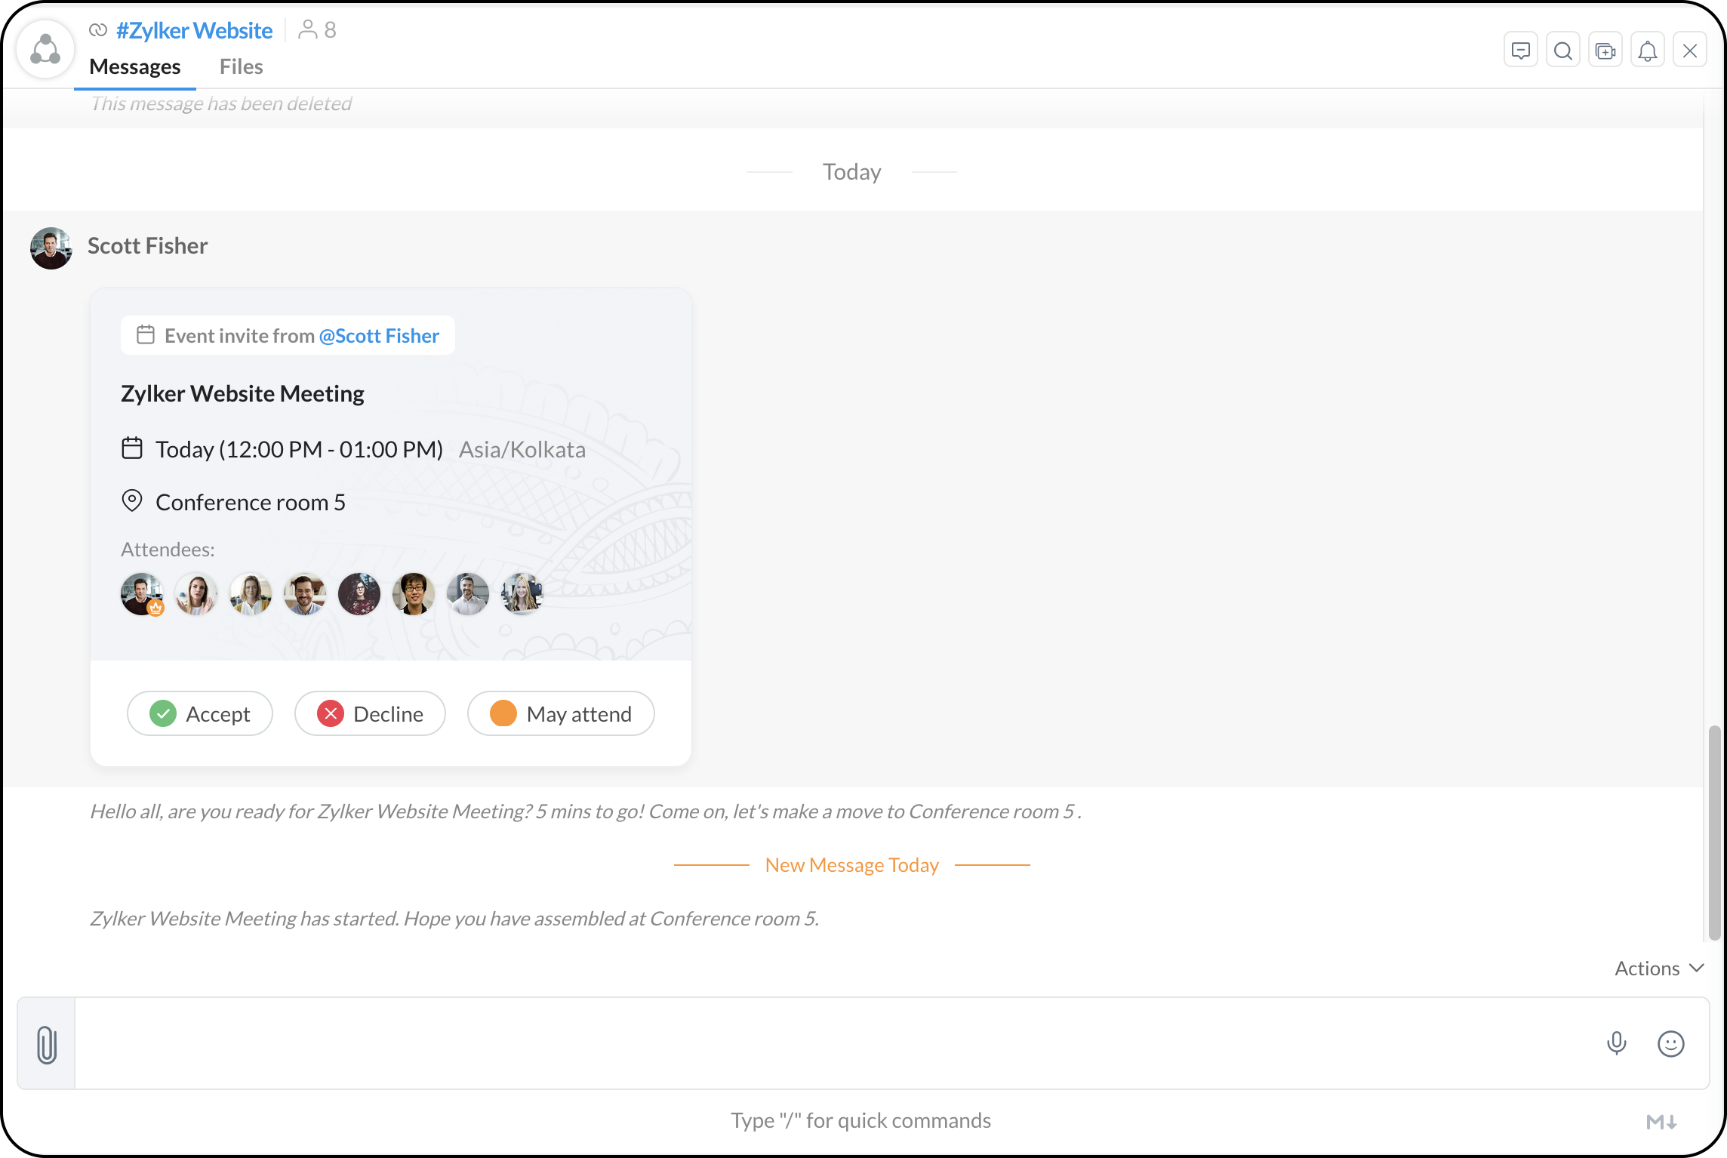This screenshot has height=1158, width=1727.
Task: Open the @Scott Fisher mention link
Action: (379, 335)
